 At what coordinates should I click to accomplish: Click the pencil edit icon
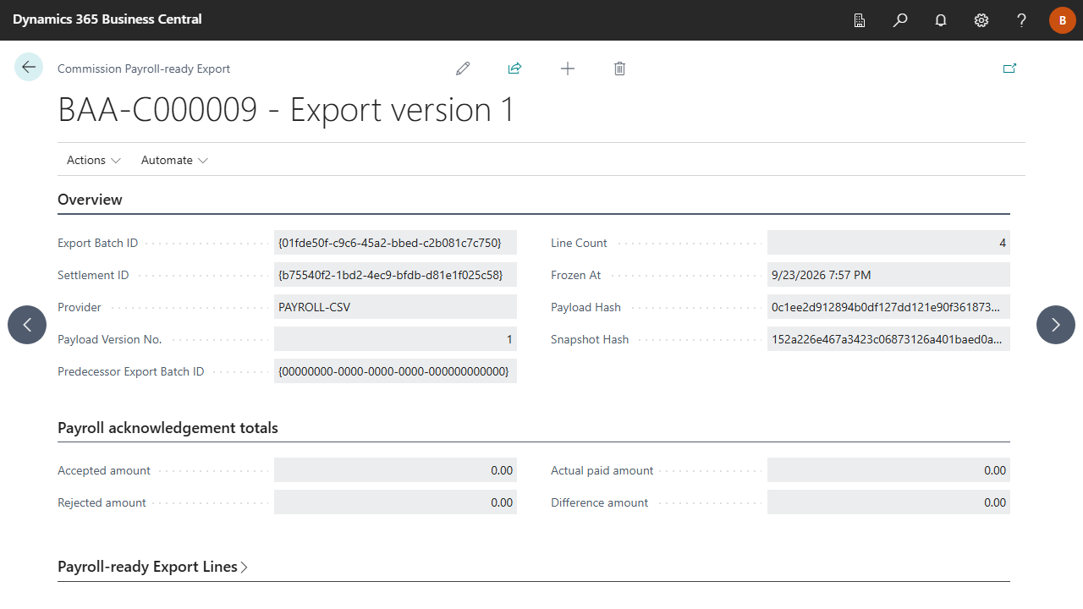pos(463,69)
